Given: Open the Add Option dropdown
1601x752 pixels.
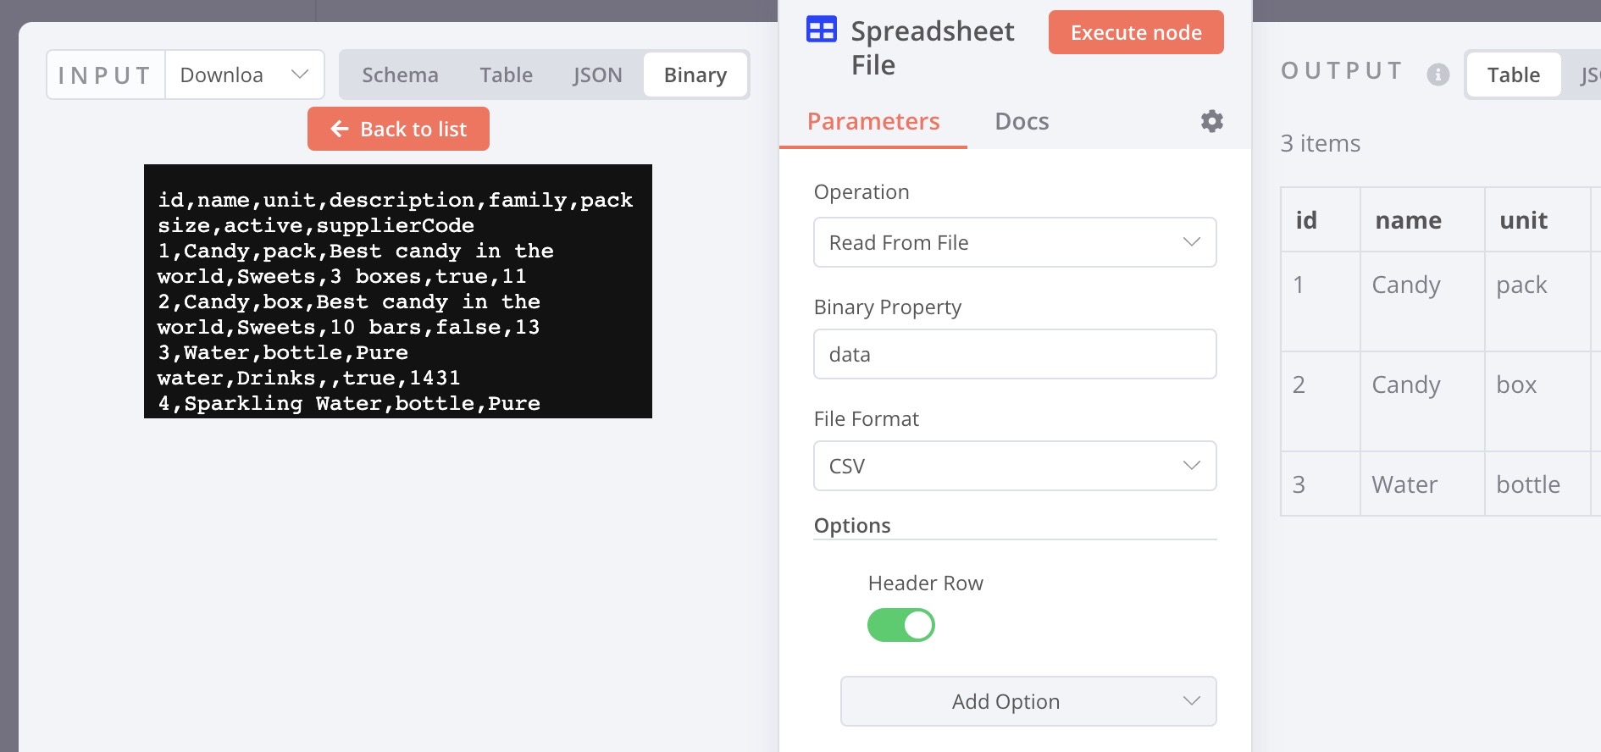Looking at the screenshot, I should tap(1028, 701).
